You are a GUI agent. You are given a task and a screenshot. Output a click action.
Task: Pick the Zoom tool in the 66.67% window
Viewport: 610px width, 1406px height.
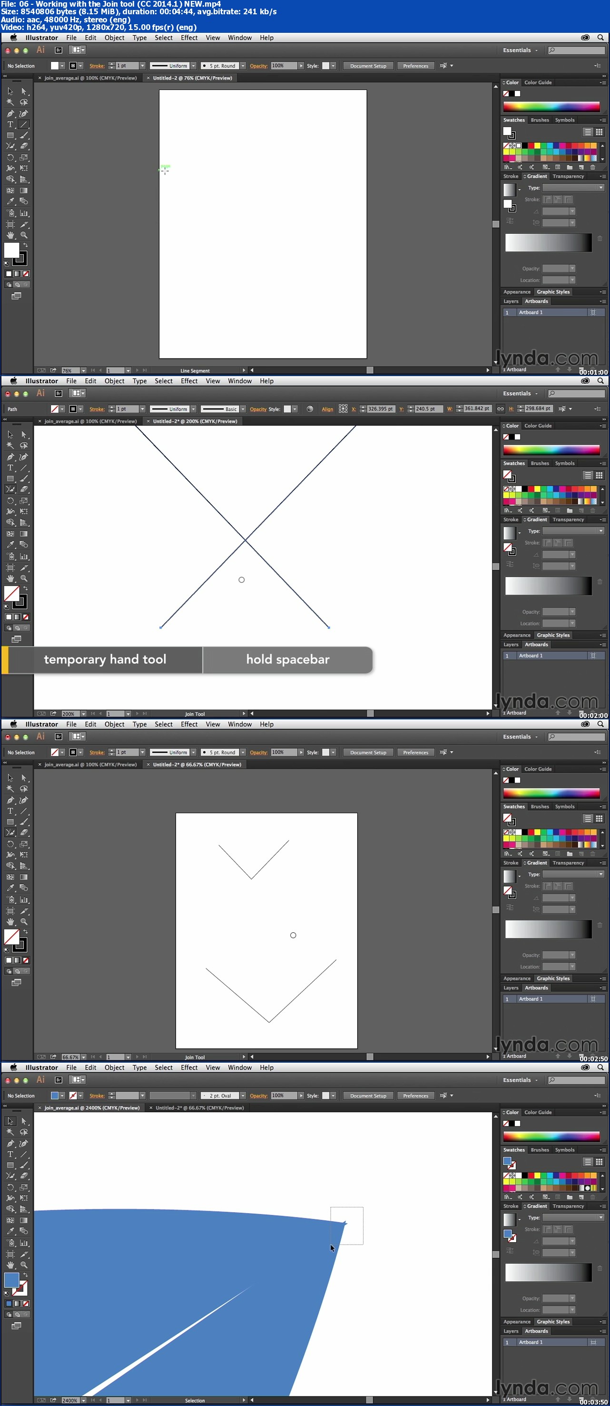click(x=24, y=921)
